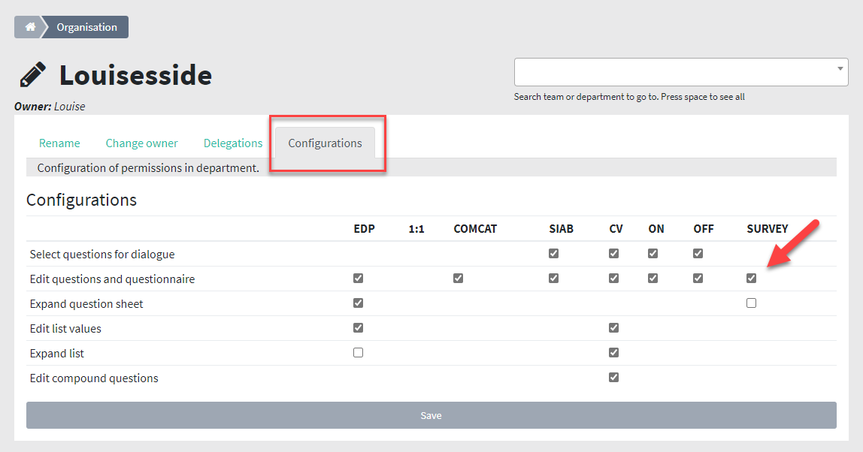Focus the team or department search field

pos(681,72)
